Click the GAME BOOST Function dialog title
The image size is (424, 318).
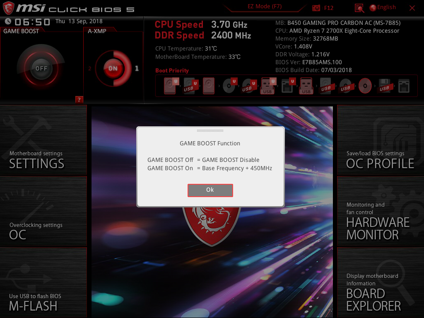click(x=210, y=143)
